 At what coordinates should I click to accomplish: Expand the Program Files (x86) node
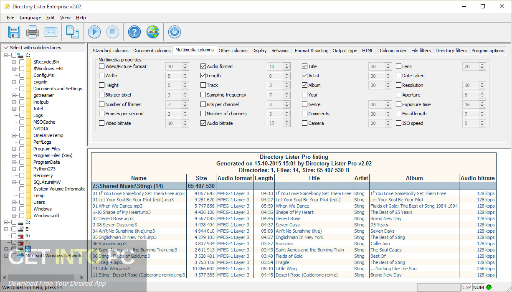click(14, 155)
